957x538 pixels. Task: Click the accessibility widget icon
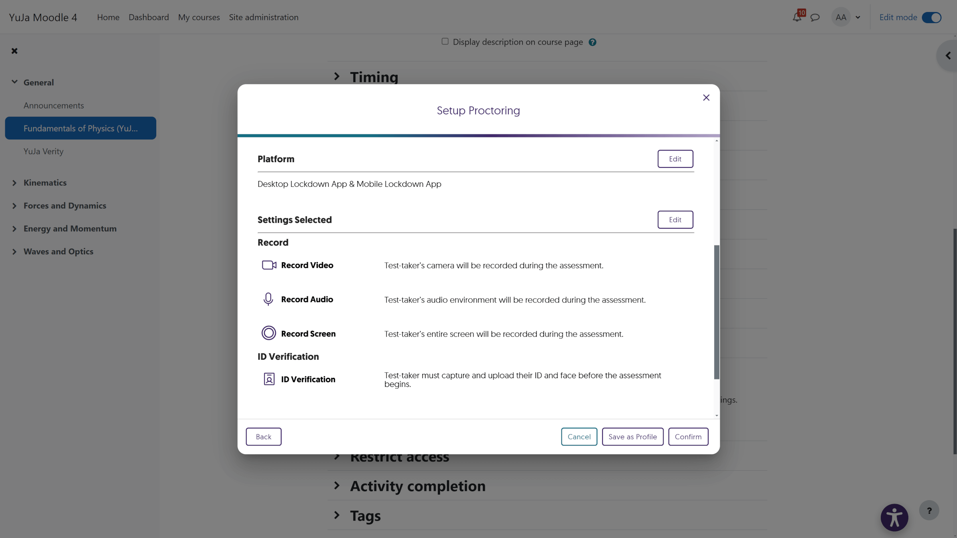coord(894,518)
